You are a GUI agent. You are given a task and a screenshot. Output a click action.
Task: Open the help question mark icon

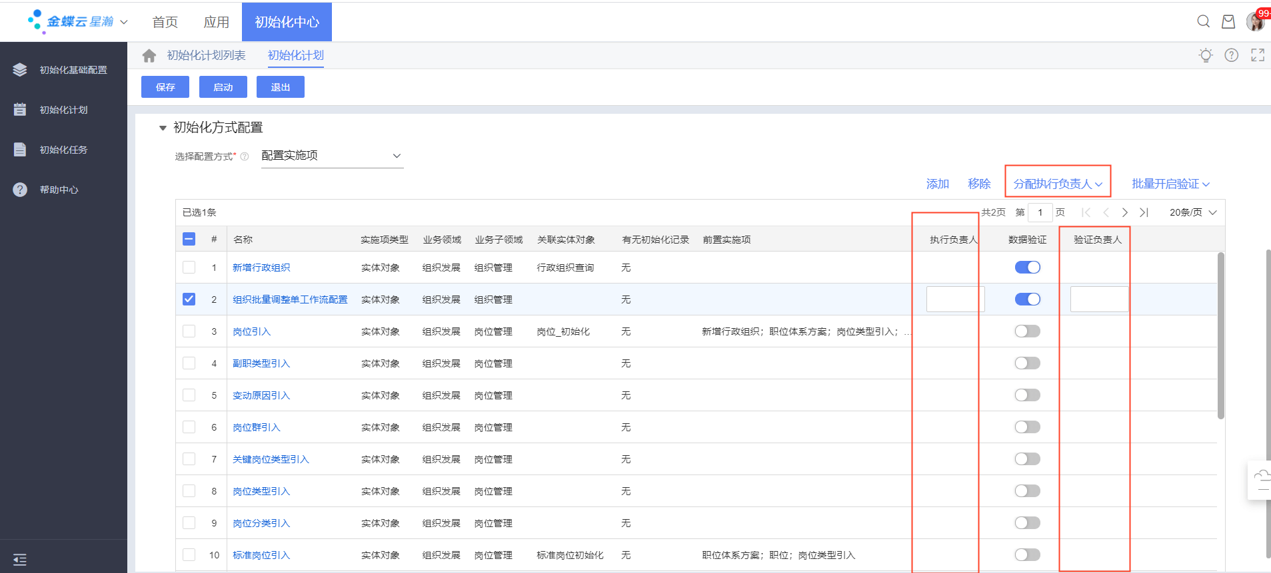[x=1231, y=55]
